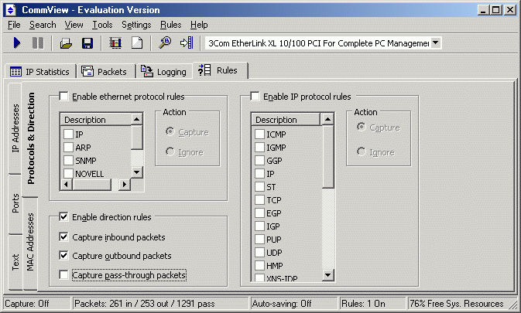521x313 pixels.
Task: Click the 'Rules: 1 On' status entry
Action: (372, 304)
